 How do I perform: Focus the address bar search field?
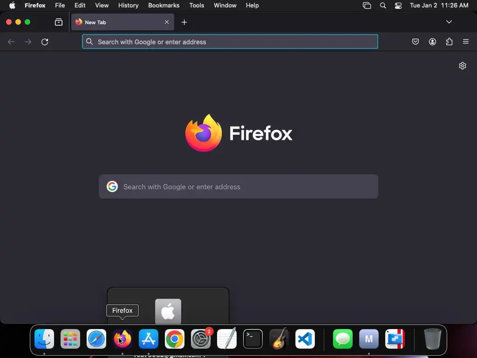[x=230, y=41]
